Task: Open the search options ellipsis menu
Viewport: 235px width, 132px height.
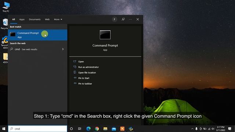Action: click(131, 19)
